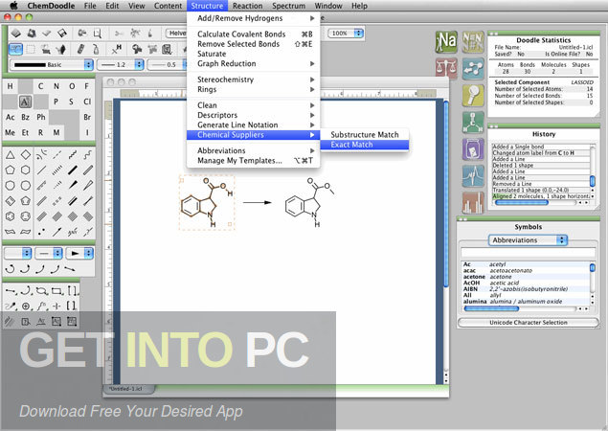
Task: Open the Help menu
Action: (x=359, y=6)
